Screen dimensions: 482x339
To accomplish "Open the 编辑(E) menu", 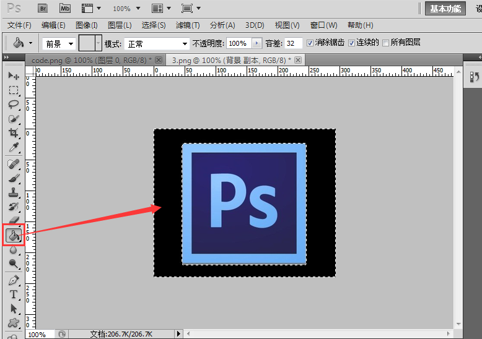I will click(x=53, y=25).
